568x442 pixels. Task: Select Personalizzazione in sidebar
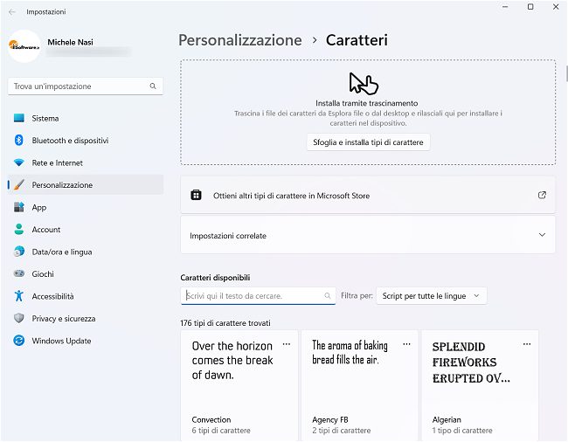point(86,184)
